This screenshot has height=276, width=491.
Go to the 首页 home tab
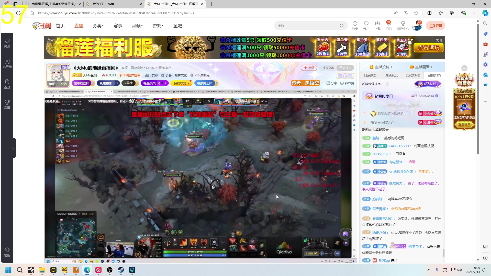(x=60, y=26)
